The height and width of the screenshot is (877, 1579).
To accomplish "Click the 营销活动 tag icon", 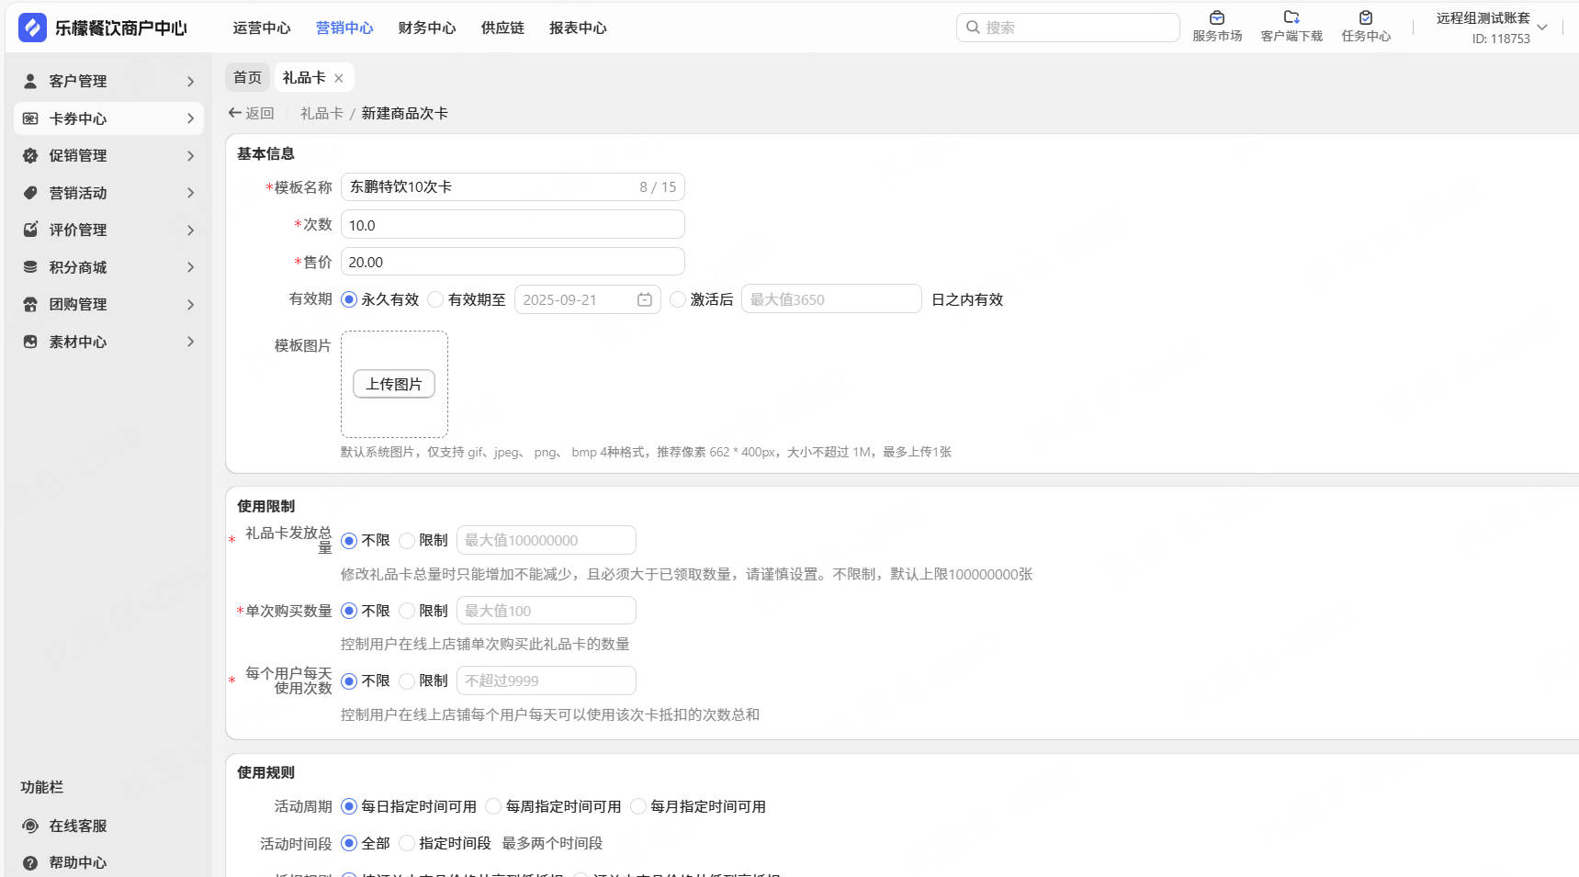I will pyautogui.click(x=30, y=193).
